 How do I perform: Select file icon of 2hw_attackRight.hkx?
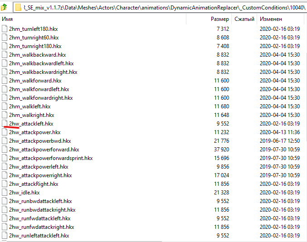(5, 184)
